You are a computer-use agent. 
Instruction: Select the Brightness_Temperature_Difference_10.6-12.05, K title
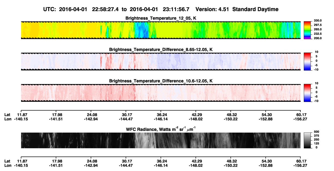[161, 81]
